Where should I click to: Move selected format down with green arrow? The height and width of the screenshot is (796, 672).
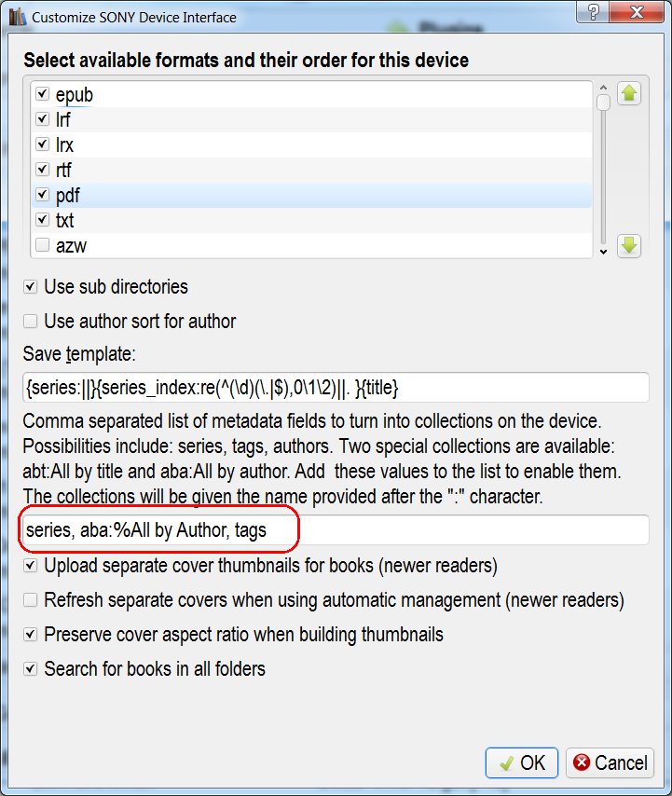629,246
